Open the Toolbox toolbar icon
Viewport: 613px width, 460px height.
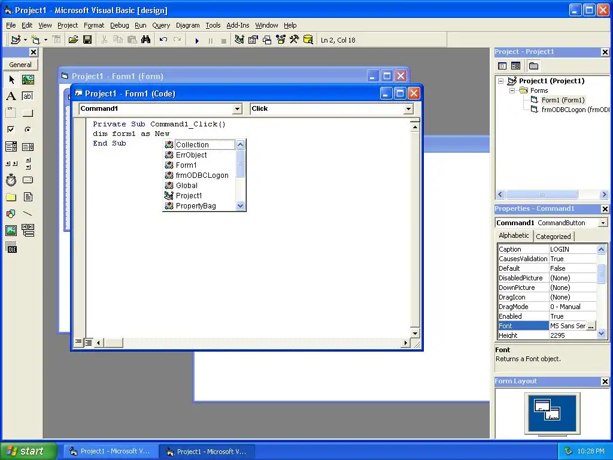(x=295, y=40)
